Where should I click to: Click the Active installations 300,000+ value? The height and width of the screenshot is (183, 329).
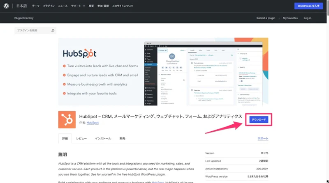click(x=262, y=169)
